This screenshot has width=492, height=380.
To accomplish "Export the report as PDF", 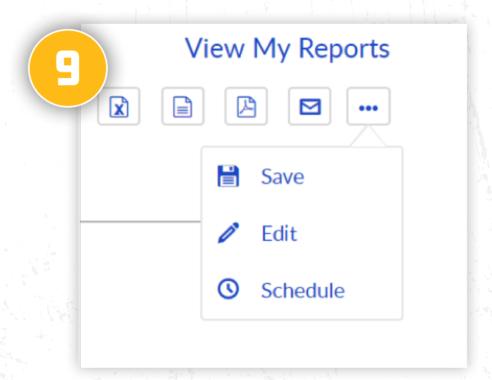I will [x=246, y=107].
